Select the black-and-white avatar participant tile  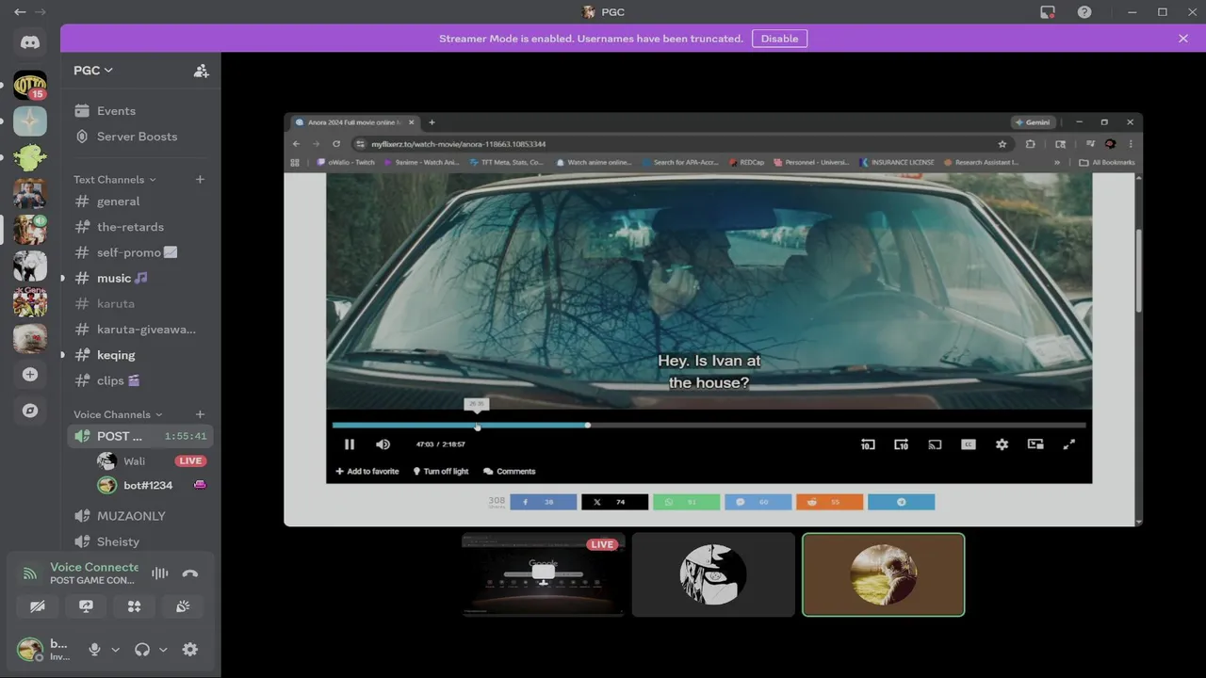[x=713, y=575]
